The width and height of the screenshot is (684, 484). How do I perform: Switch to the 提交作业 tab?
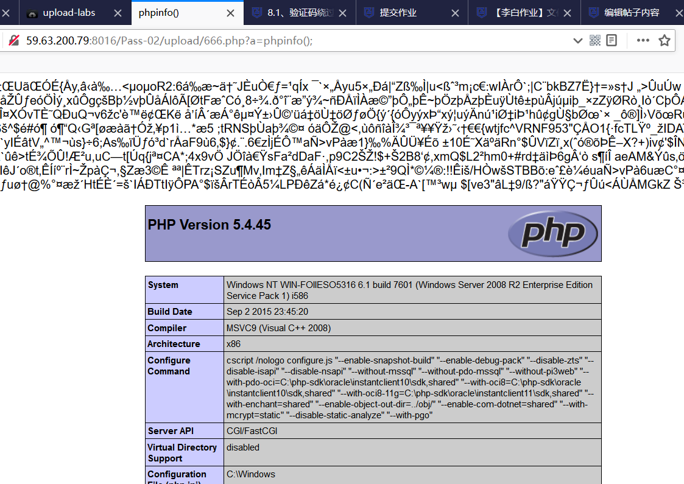(412, 13)
